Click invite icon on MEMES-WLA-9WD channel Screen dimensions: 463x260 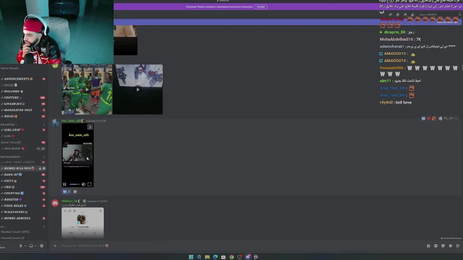40,169
